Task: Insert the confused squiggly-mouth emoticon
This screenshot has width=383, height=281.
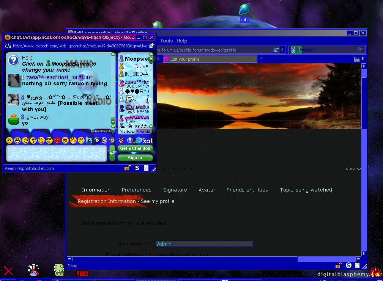Action: (65, 140)
